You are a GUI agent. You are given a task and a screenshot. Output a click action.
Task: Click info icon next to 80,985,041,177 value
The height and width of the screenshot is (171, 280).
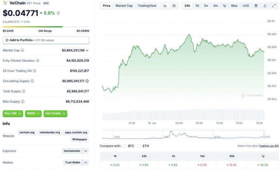87,81
